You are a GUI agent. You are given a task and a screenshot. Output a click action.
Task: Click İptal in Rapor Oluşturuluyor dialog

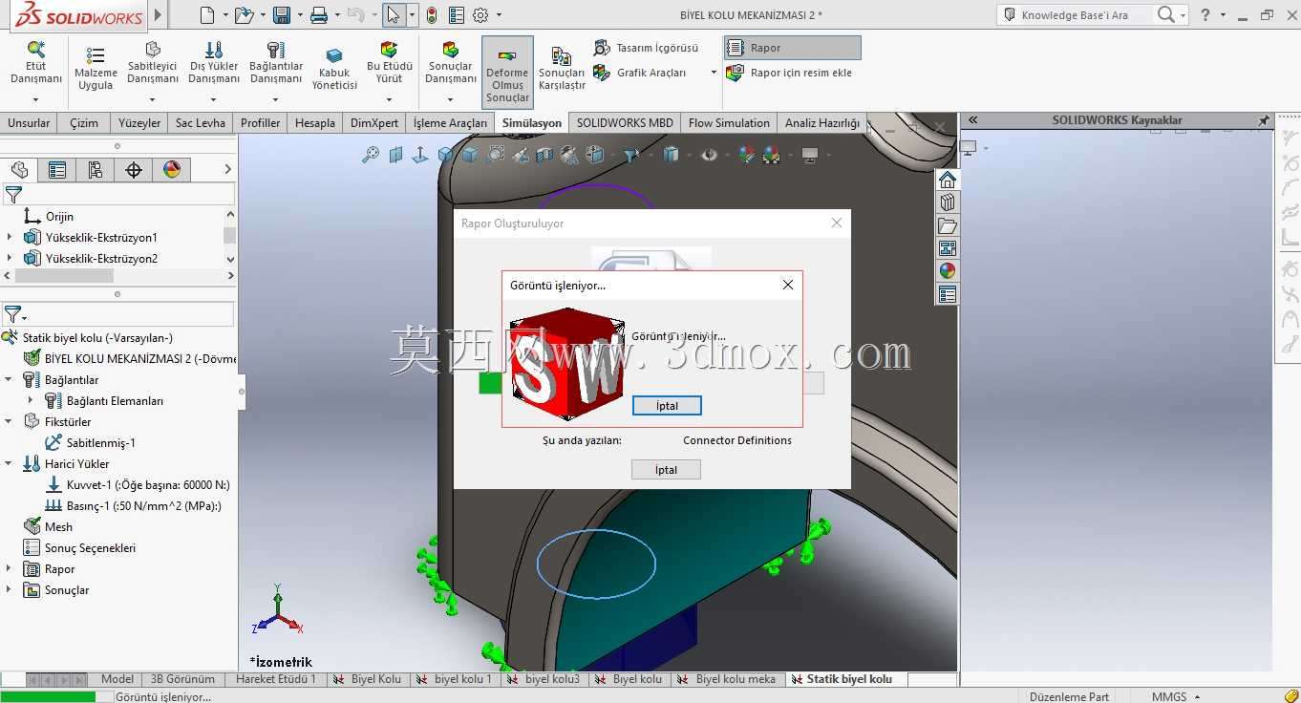tap(666, 469)
